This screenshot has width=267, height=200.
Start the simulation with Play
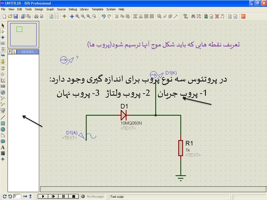click(43, 196)
